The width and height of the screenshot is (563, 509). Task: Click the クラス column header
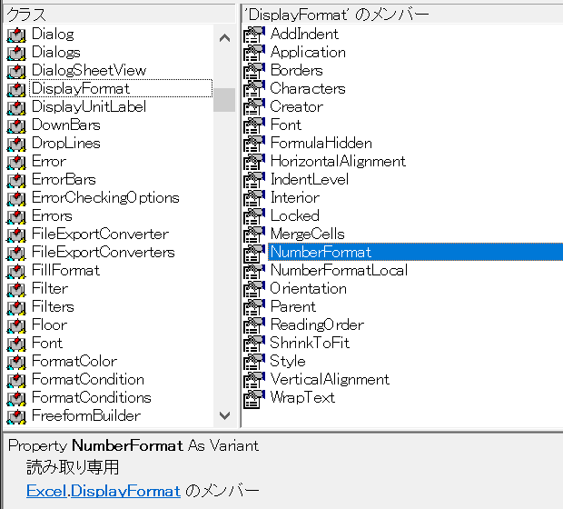pyautogui.click(x=119, y=15)
